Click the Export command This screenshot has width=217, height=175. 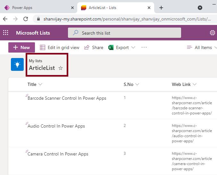[121, 47]
